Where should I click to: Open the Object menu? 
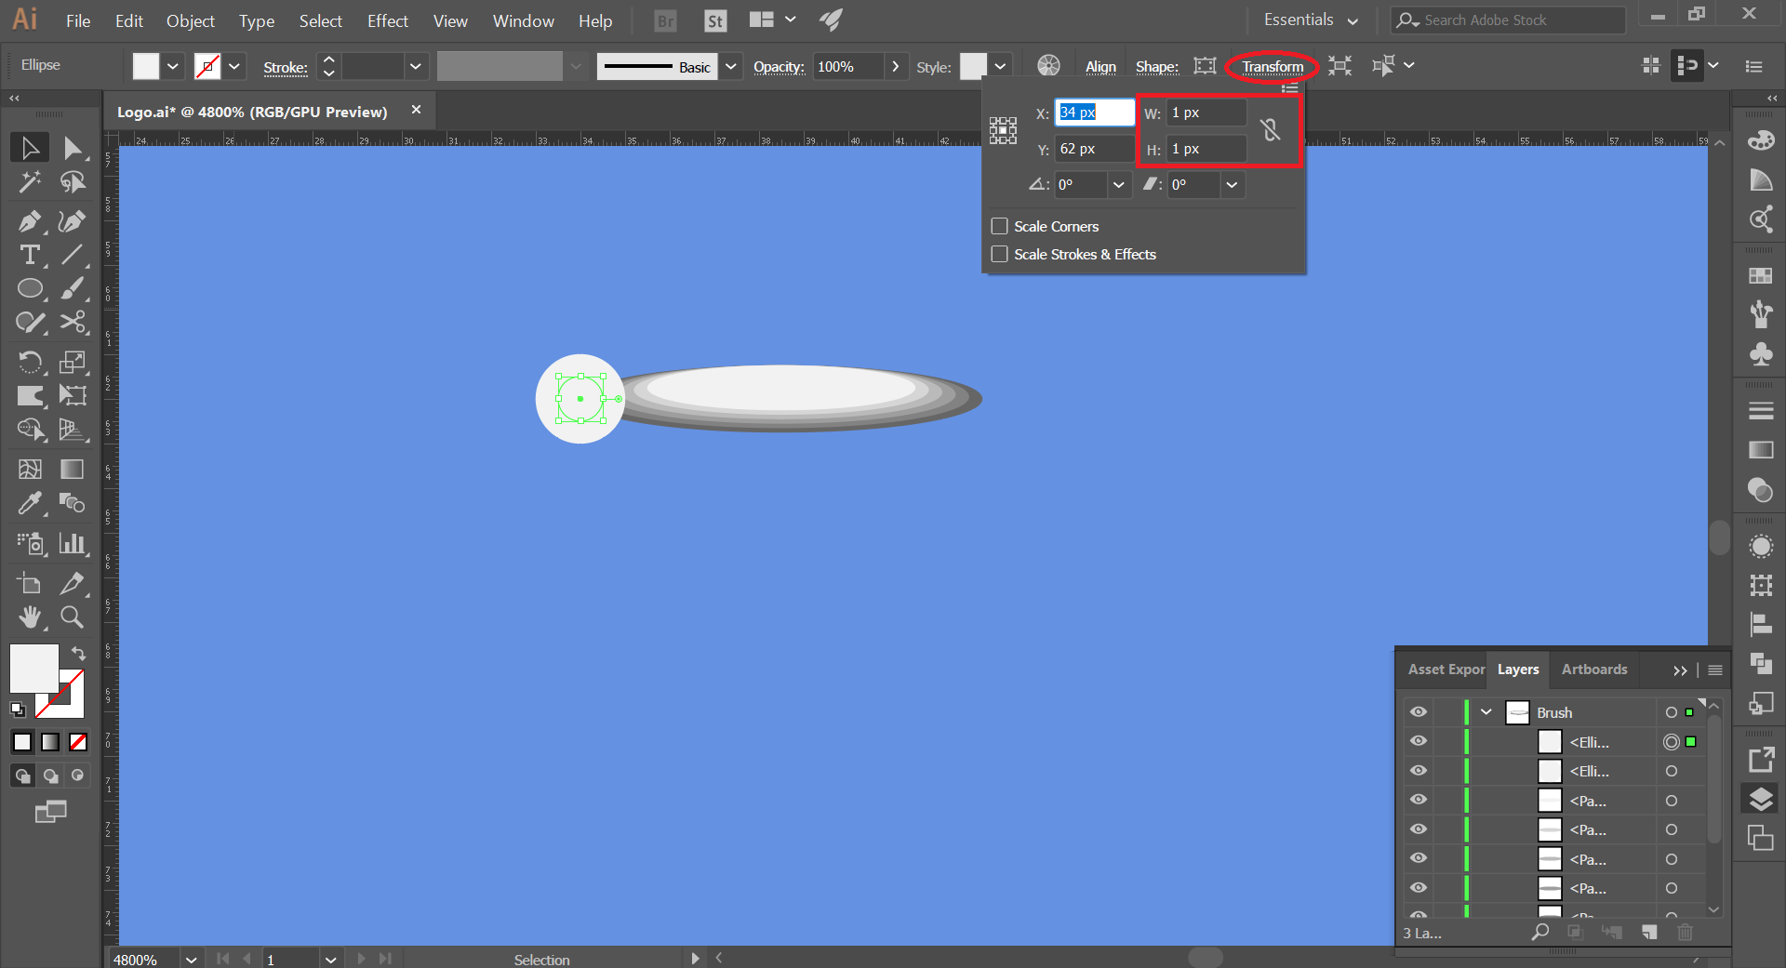(x=191, y=20)
